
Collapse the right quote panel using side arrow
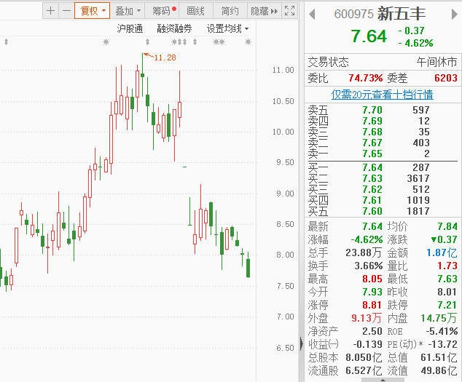[x=301, y=343]
